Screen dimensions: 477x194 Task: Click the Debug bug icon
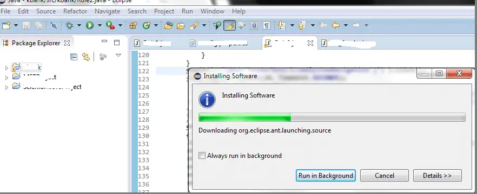70,25
